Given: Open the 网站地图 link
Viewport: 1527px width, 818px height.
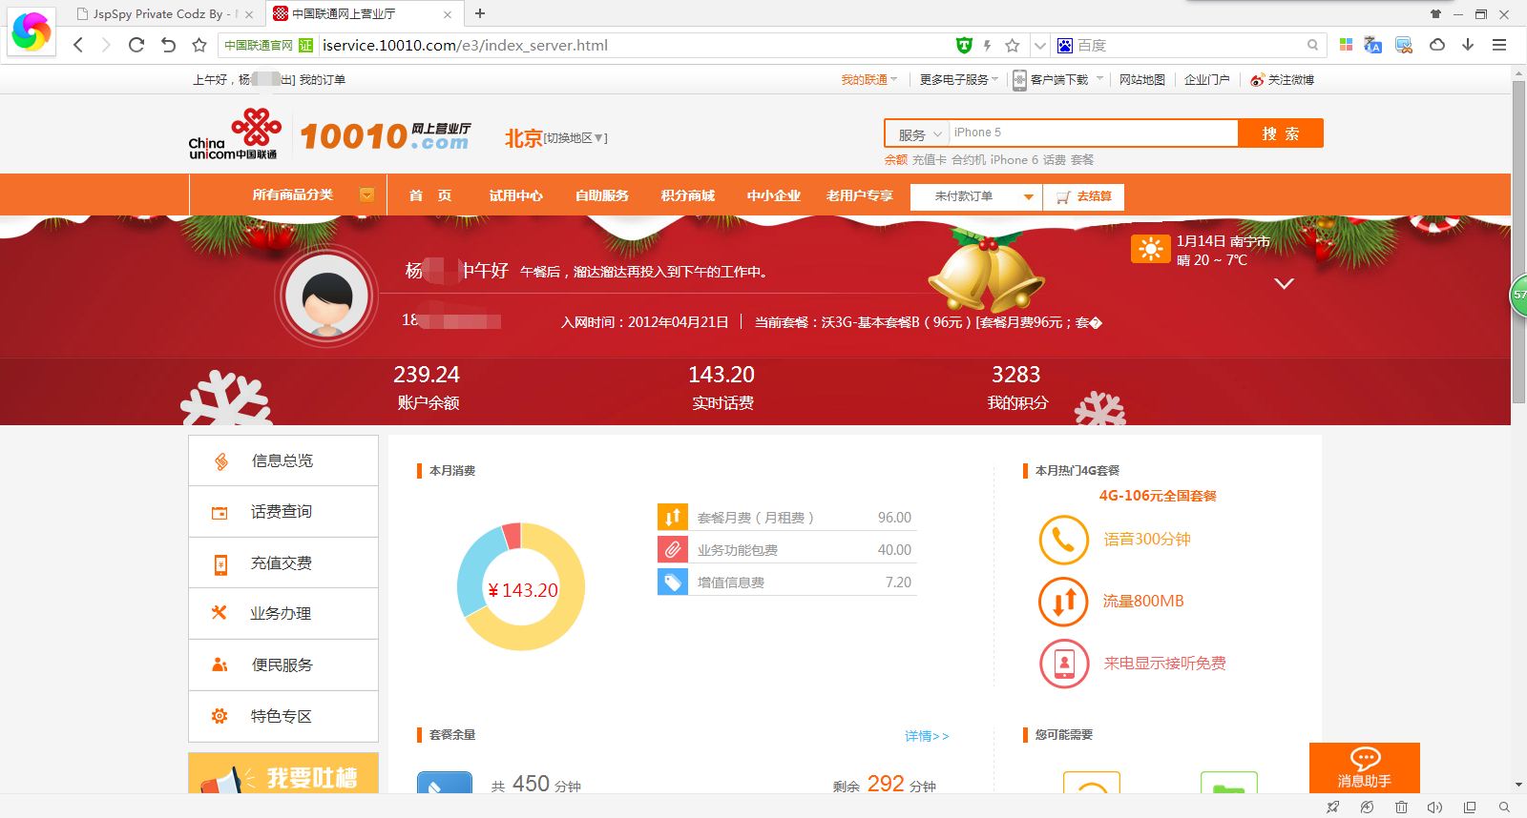Looking at the screenshot, I should (1142, 80).
